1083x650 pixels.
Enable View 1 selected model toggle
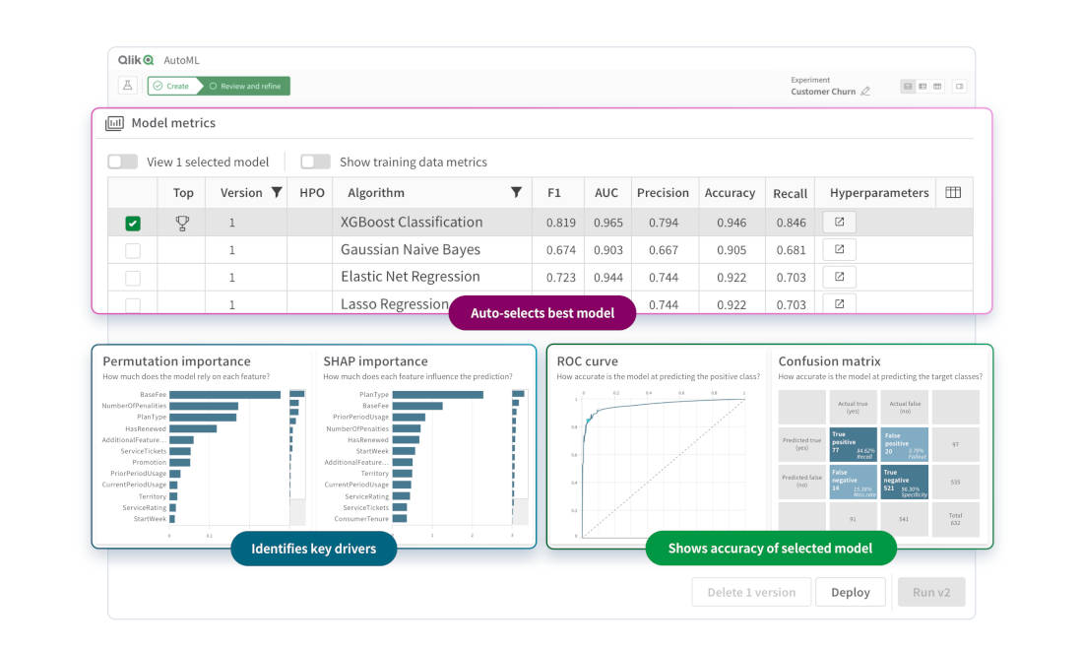pyautogui.click(x=121, y=162)
